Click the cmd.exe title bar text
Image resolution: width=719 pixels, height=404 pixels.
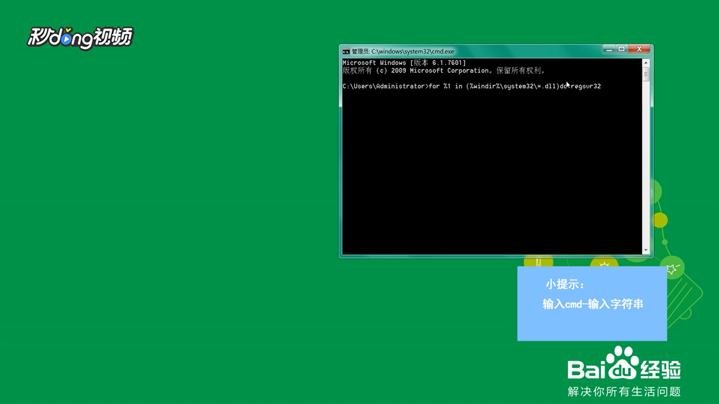click(403, 51)
